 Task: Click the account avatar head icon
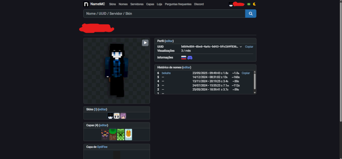click(231, 4)
